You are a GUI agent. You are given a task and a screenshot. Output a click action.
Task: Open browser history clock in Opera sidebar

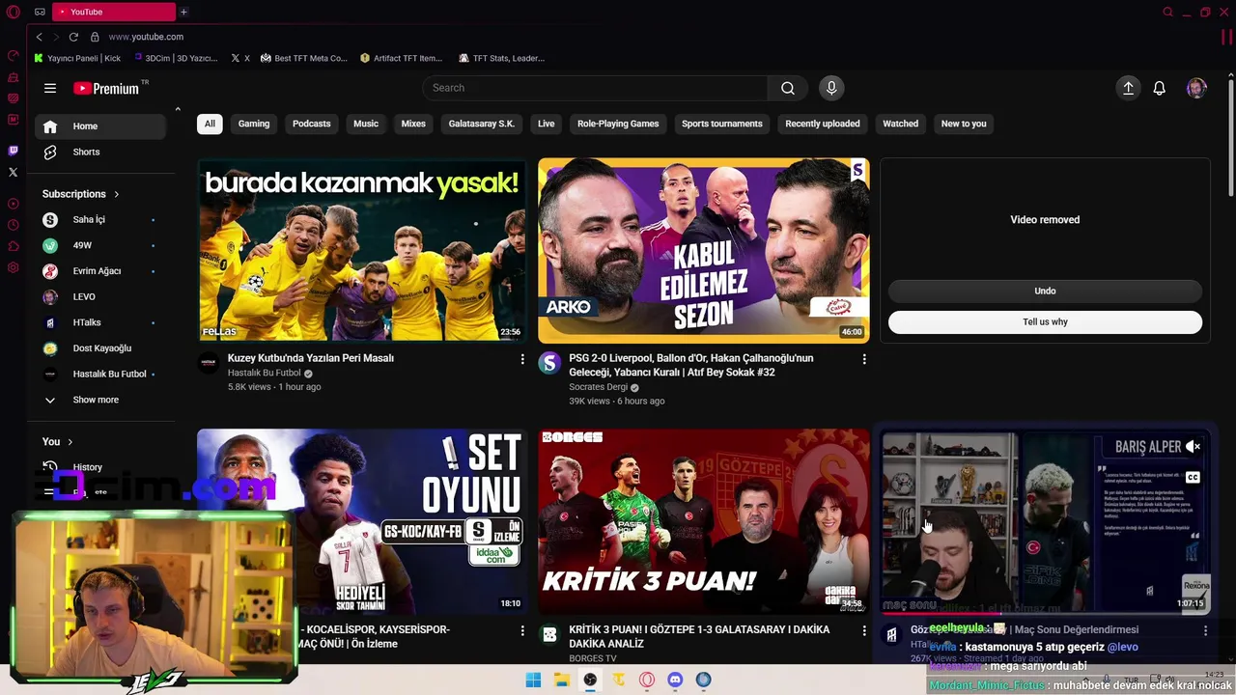[14, 225]
